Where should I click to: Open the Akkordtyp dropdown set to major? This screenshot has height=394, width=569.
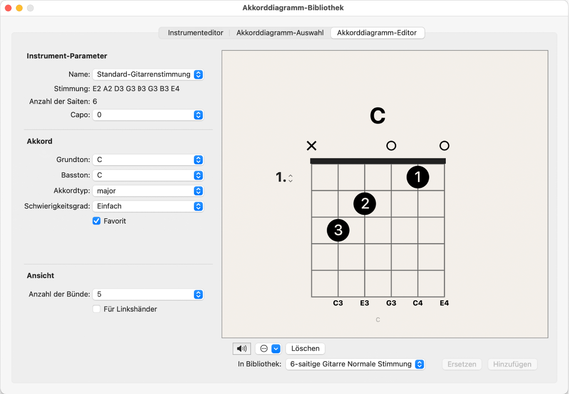[148, 191]
